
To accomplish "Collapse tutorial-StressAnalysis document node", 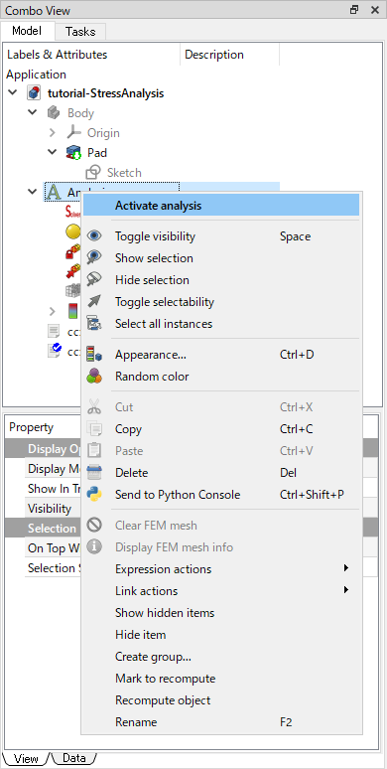I will pyautogui.click(x=13, y=92).
